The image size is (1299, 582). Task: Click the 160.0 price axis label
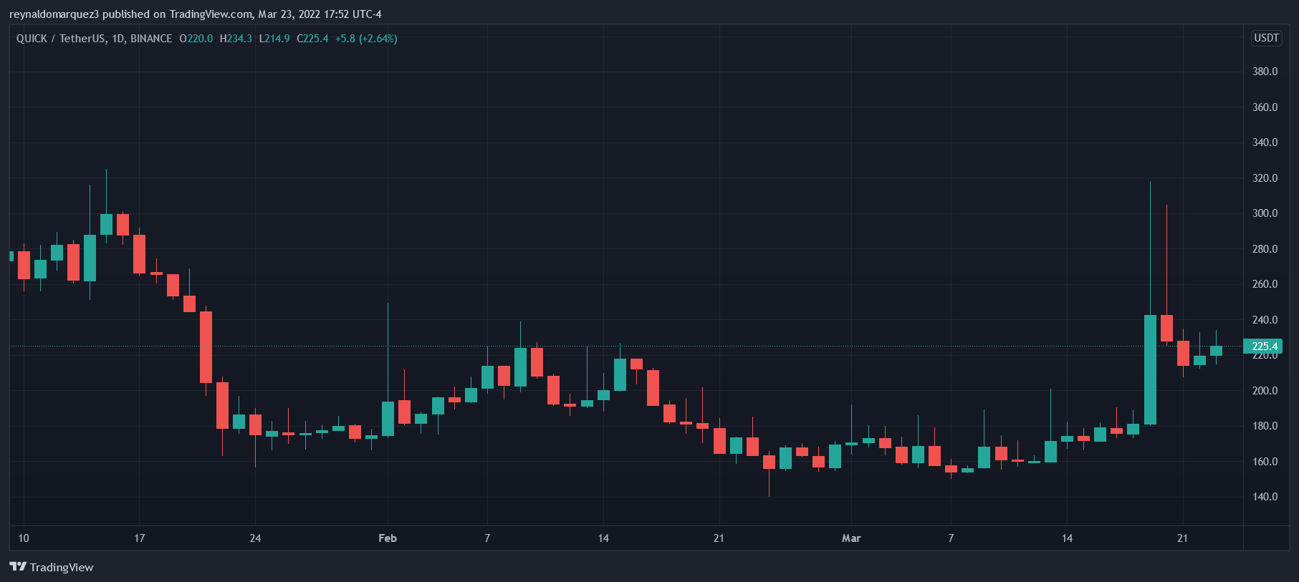tap(1265, 462)
